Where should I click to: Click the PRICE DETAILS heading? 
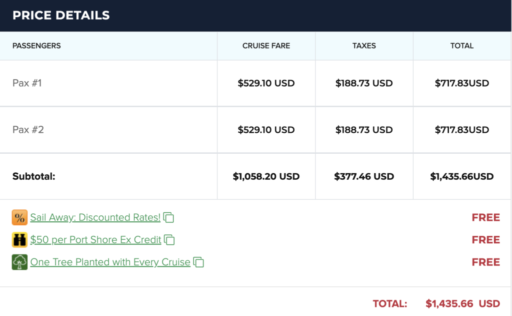[x=61, y=16]
